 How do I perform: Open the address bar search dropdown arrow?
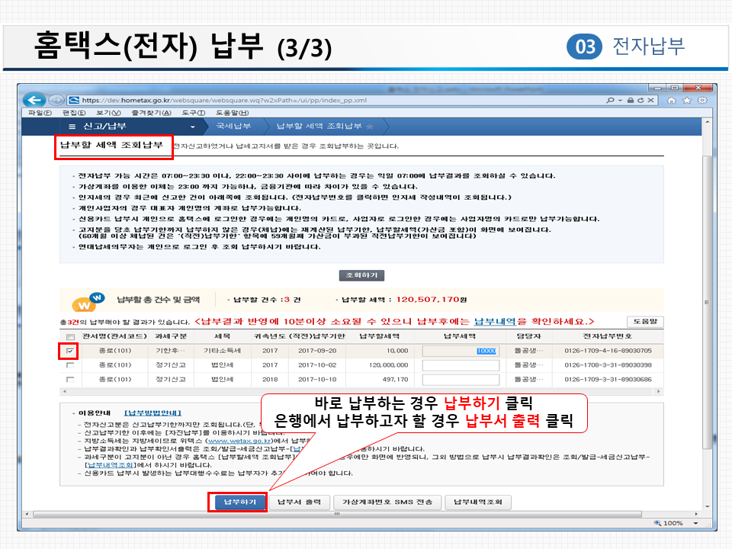(620, 100)
